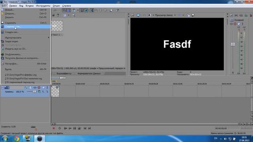Viewport: 253px width, 142px height.
Task: Open the Вид menu
Action: (x=21, y=6)
